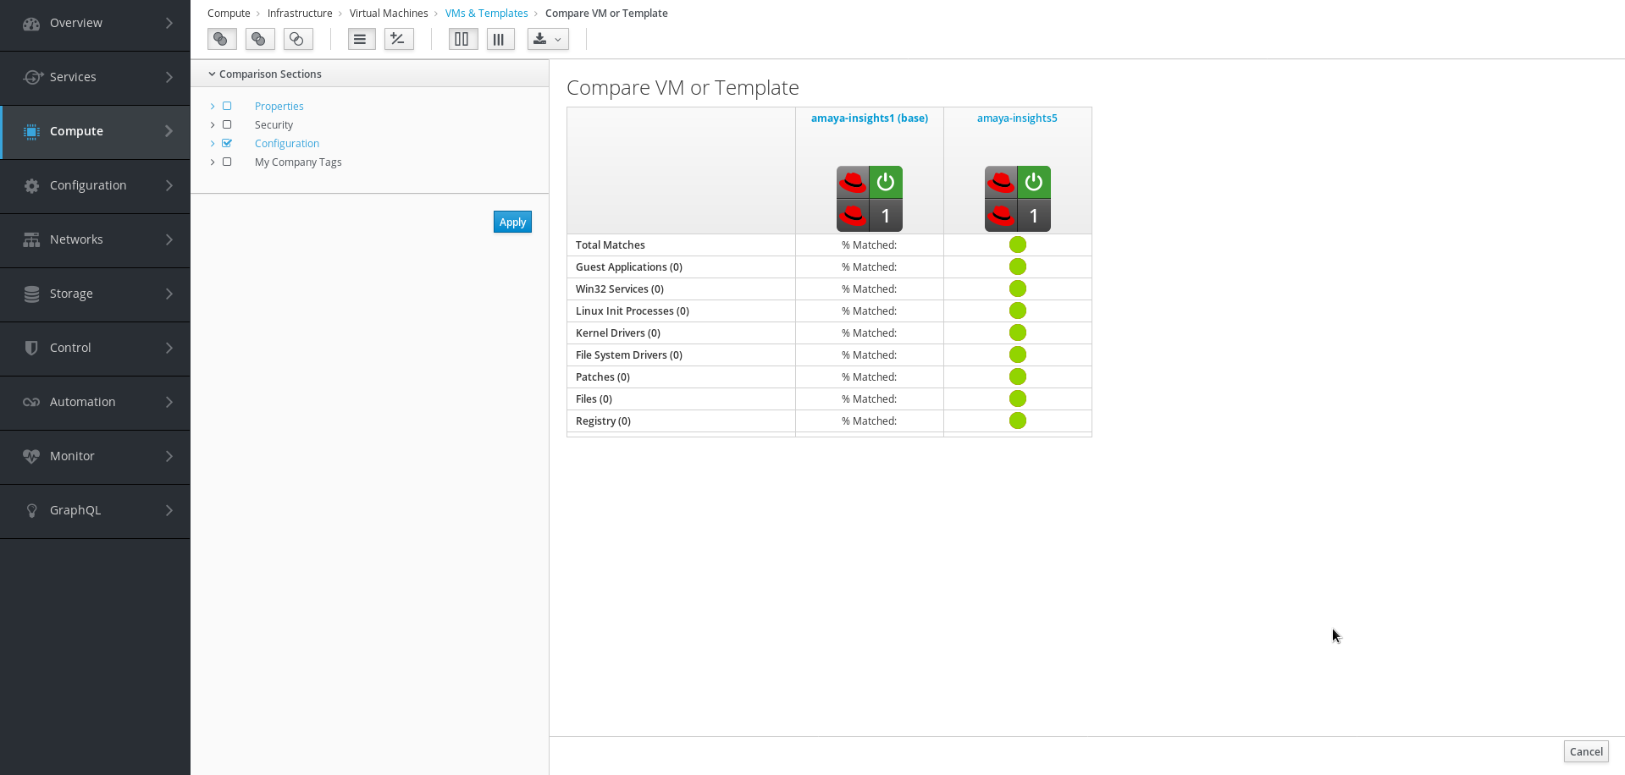The height and width of the screenshot is (775, 1625).
Task: Switch to Details Mode list icon
Action: (x=362, y=39)
